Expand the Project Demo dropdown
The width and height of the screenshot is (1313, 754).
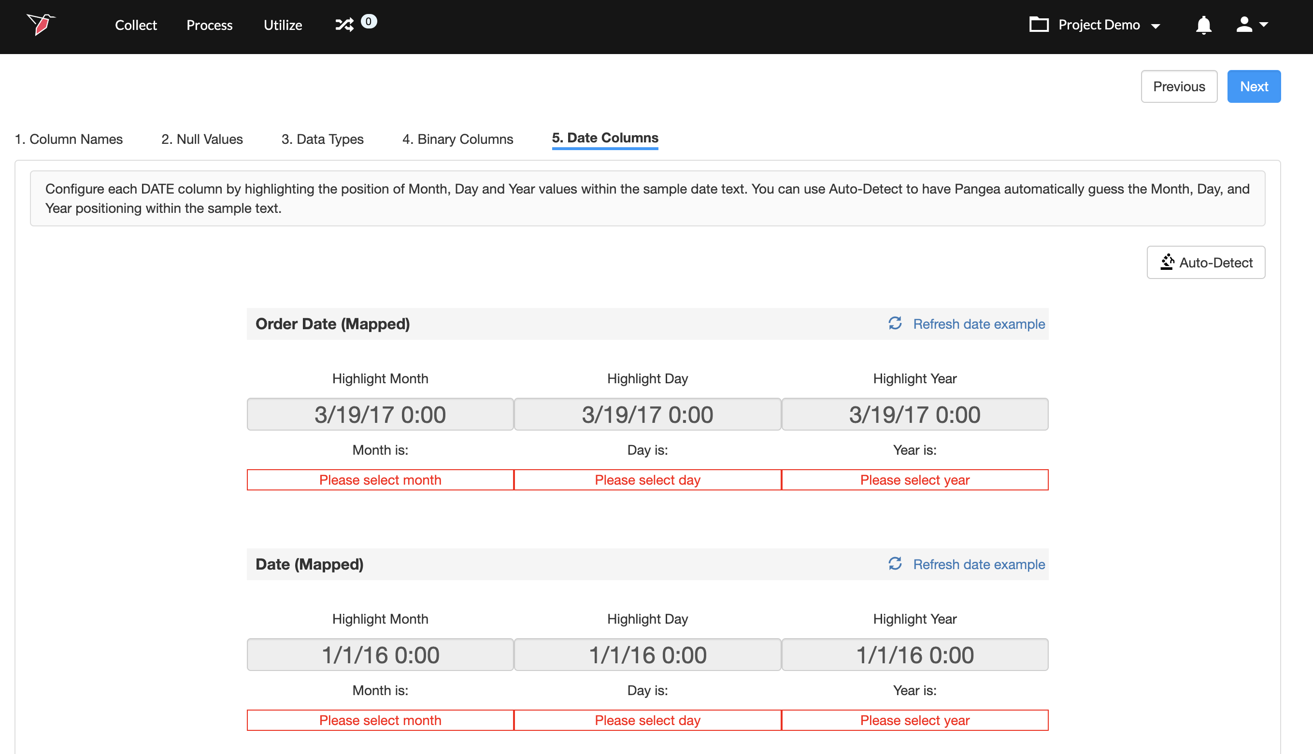click(1155, 26)
